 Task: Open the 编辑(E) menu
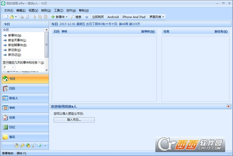[21, 11]
